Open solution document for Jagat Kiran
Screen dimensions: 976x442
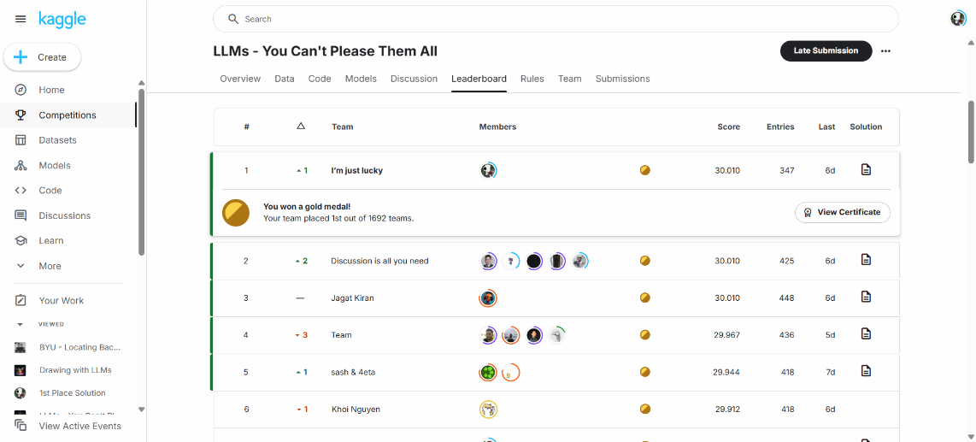(866, 298)
